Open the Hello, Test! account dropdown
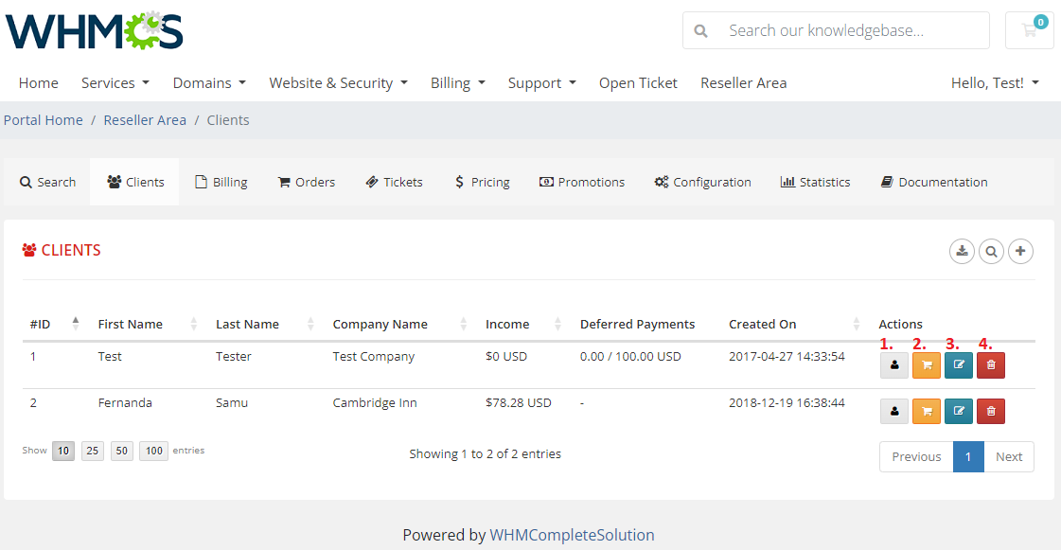 point(995,83)
